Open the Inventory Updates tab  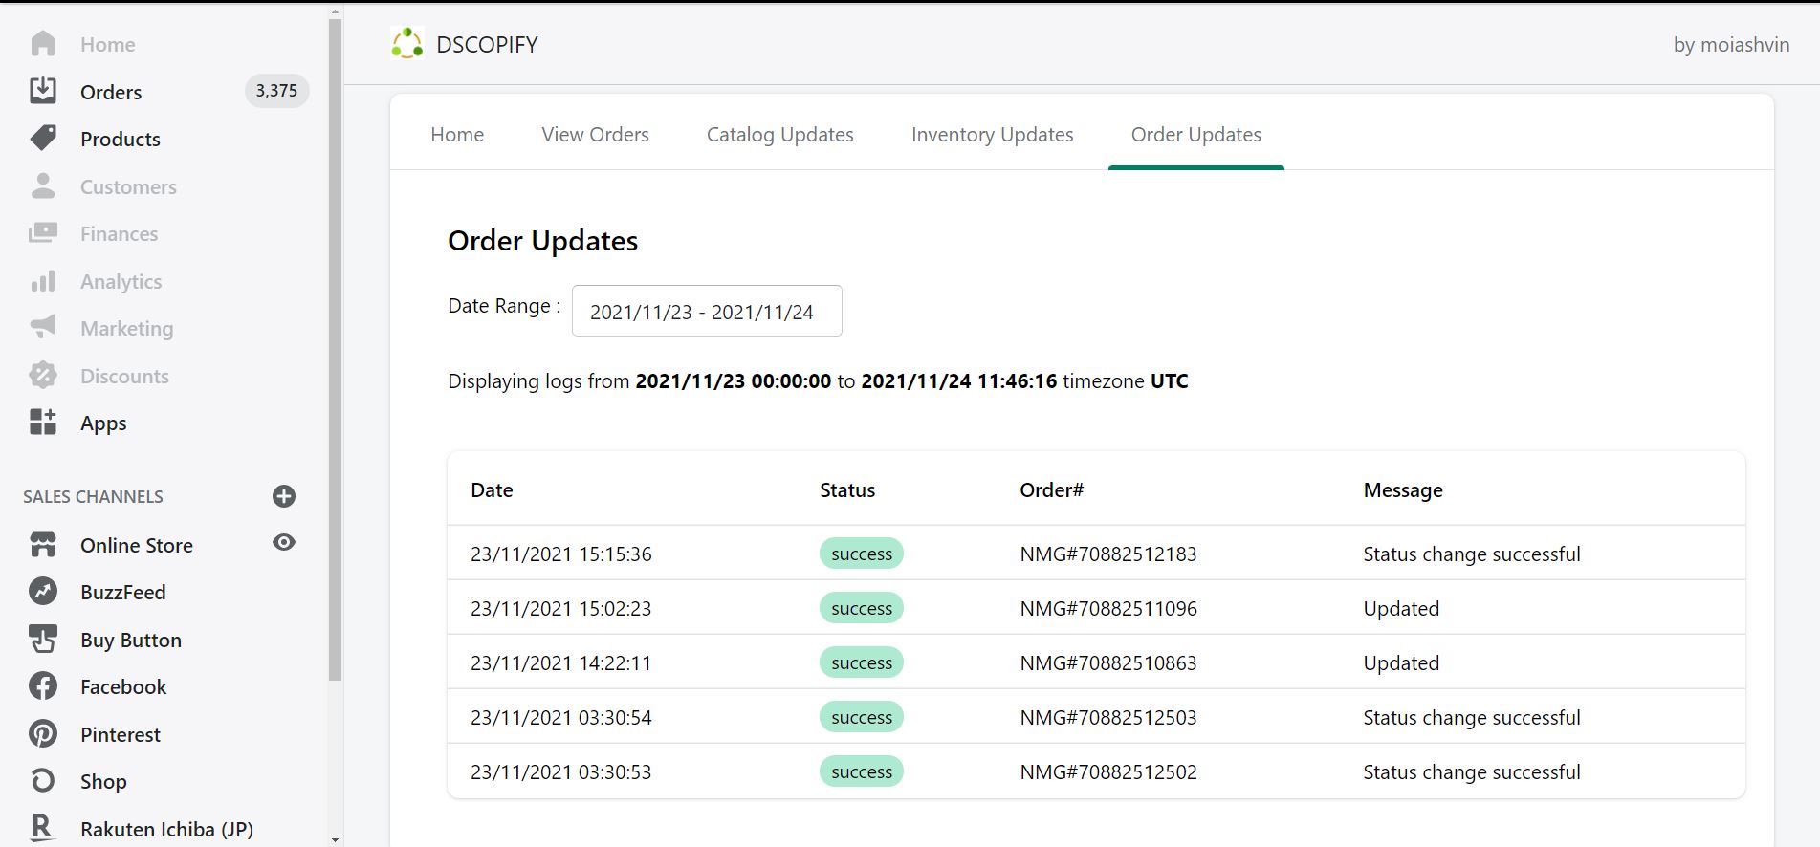(x=992, y=135)
